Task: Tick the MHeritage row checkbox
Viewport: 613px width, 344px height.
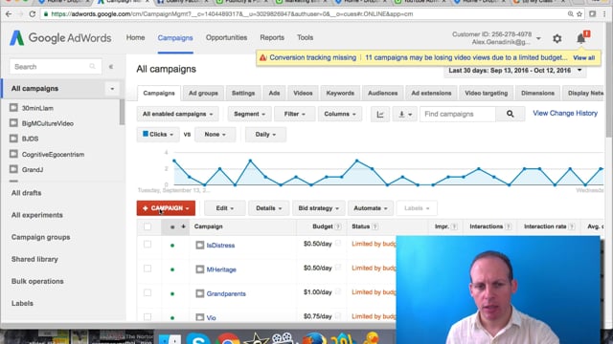Action: click(148, 269)
